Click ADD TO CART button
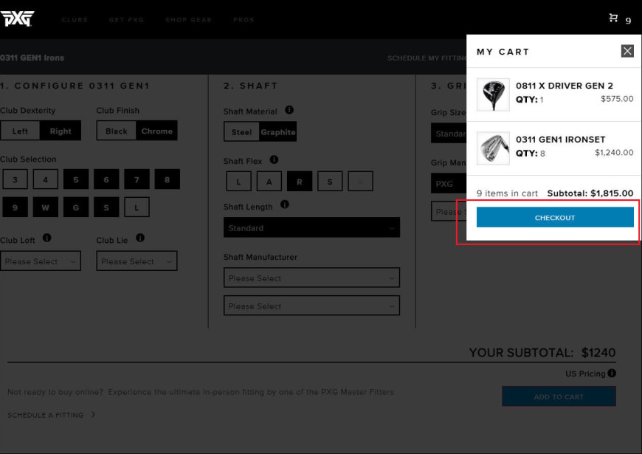This screenshot has width=642, height=454. point(559,396)
